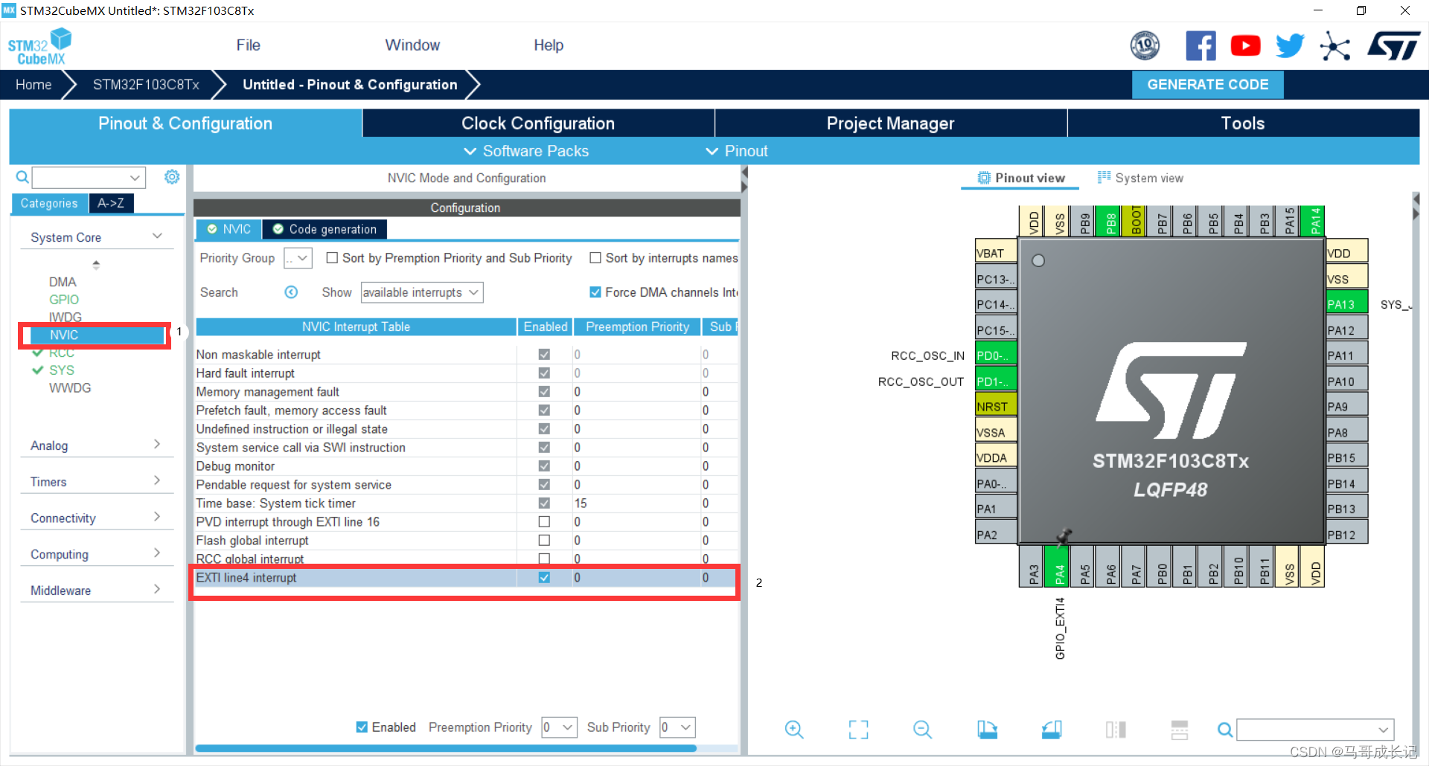Click the green PB8 pin

tap(1108, 222)
